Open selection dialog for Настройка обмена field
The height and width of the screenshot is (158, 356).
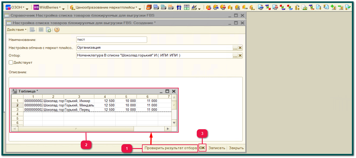235,48
